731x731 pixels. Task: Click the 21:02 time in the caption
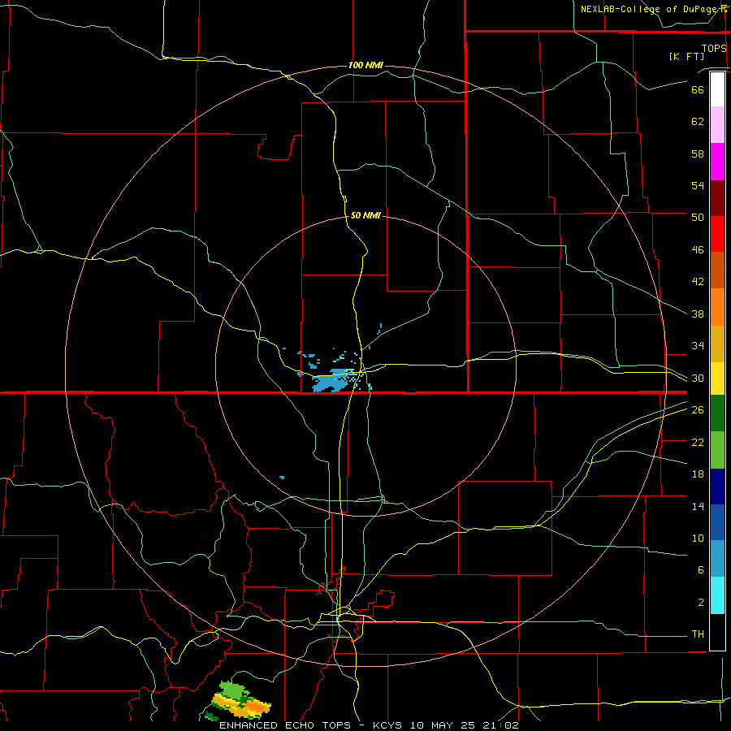pyautogui.click(x=501, y=725)
